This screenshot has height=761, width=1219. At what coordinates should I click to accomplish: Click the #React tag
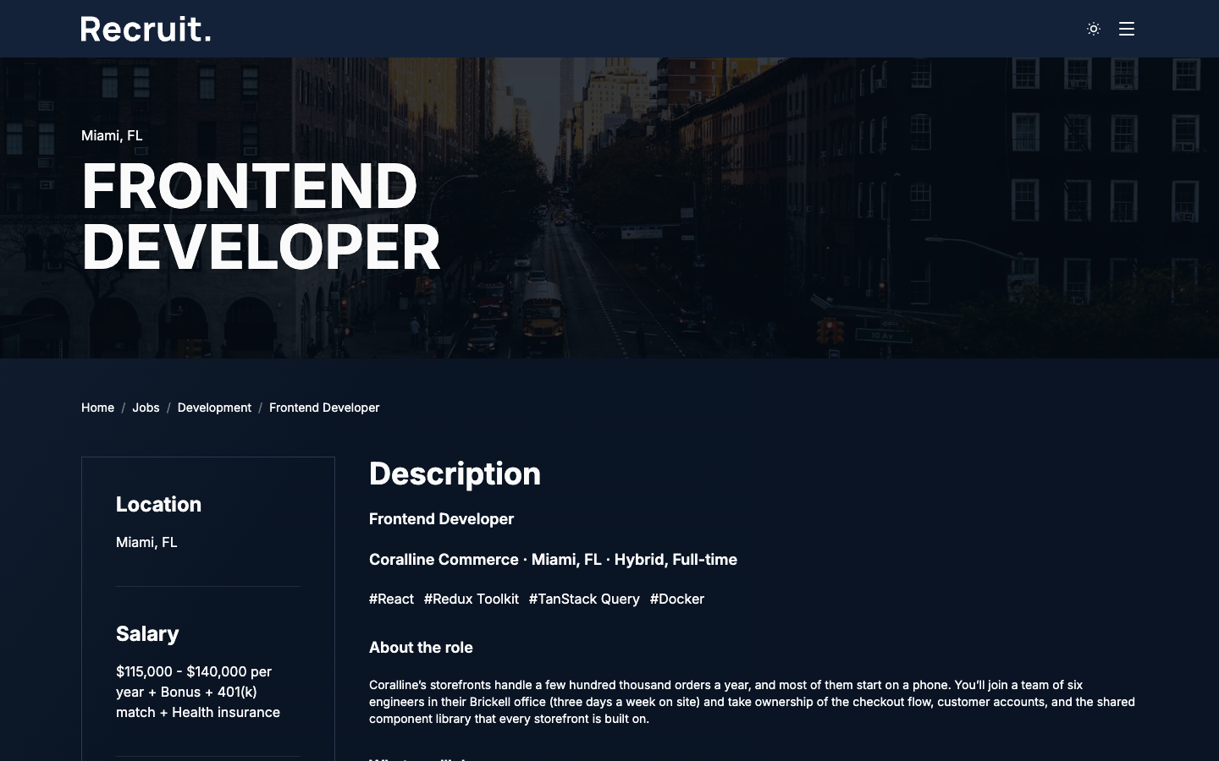391,599
